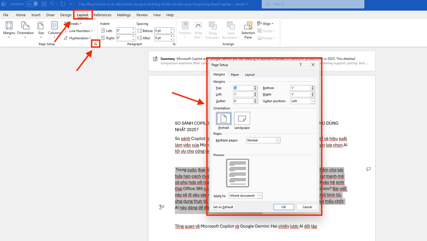Open the Rotate menu
Screen dimensions: 427x241
[x=266, y=38]
